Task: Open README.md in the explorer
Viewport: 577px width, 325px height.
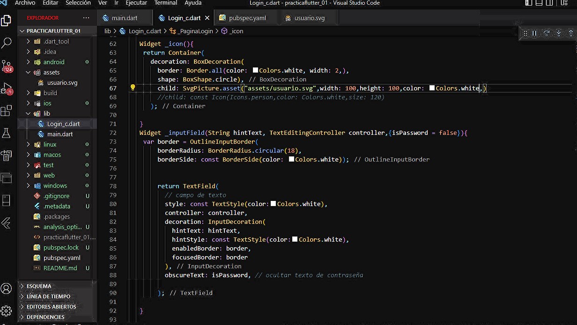Action: coord(57,268)
